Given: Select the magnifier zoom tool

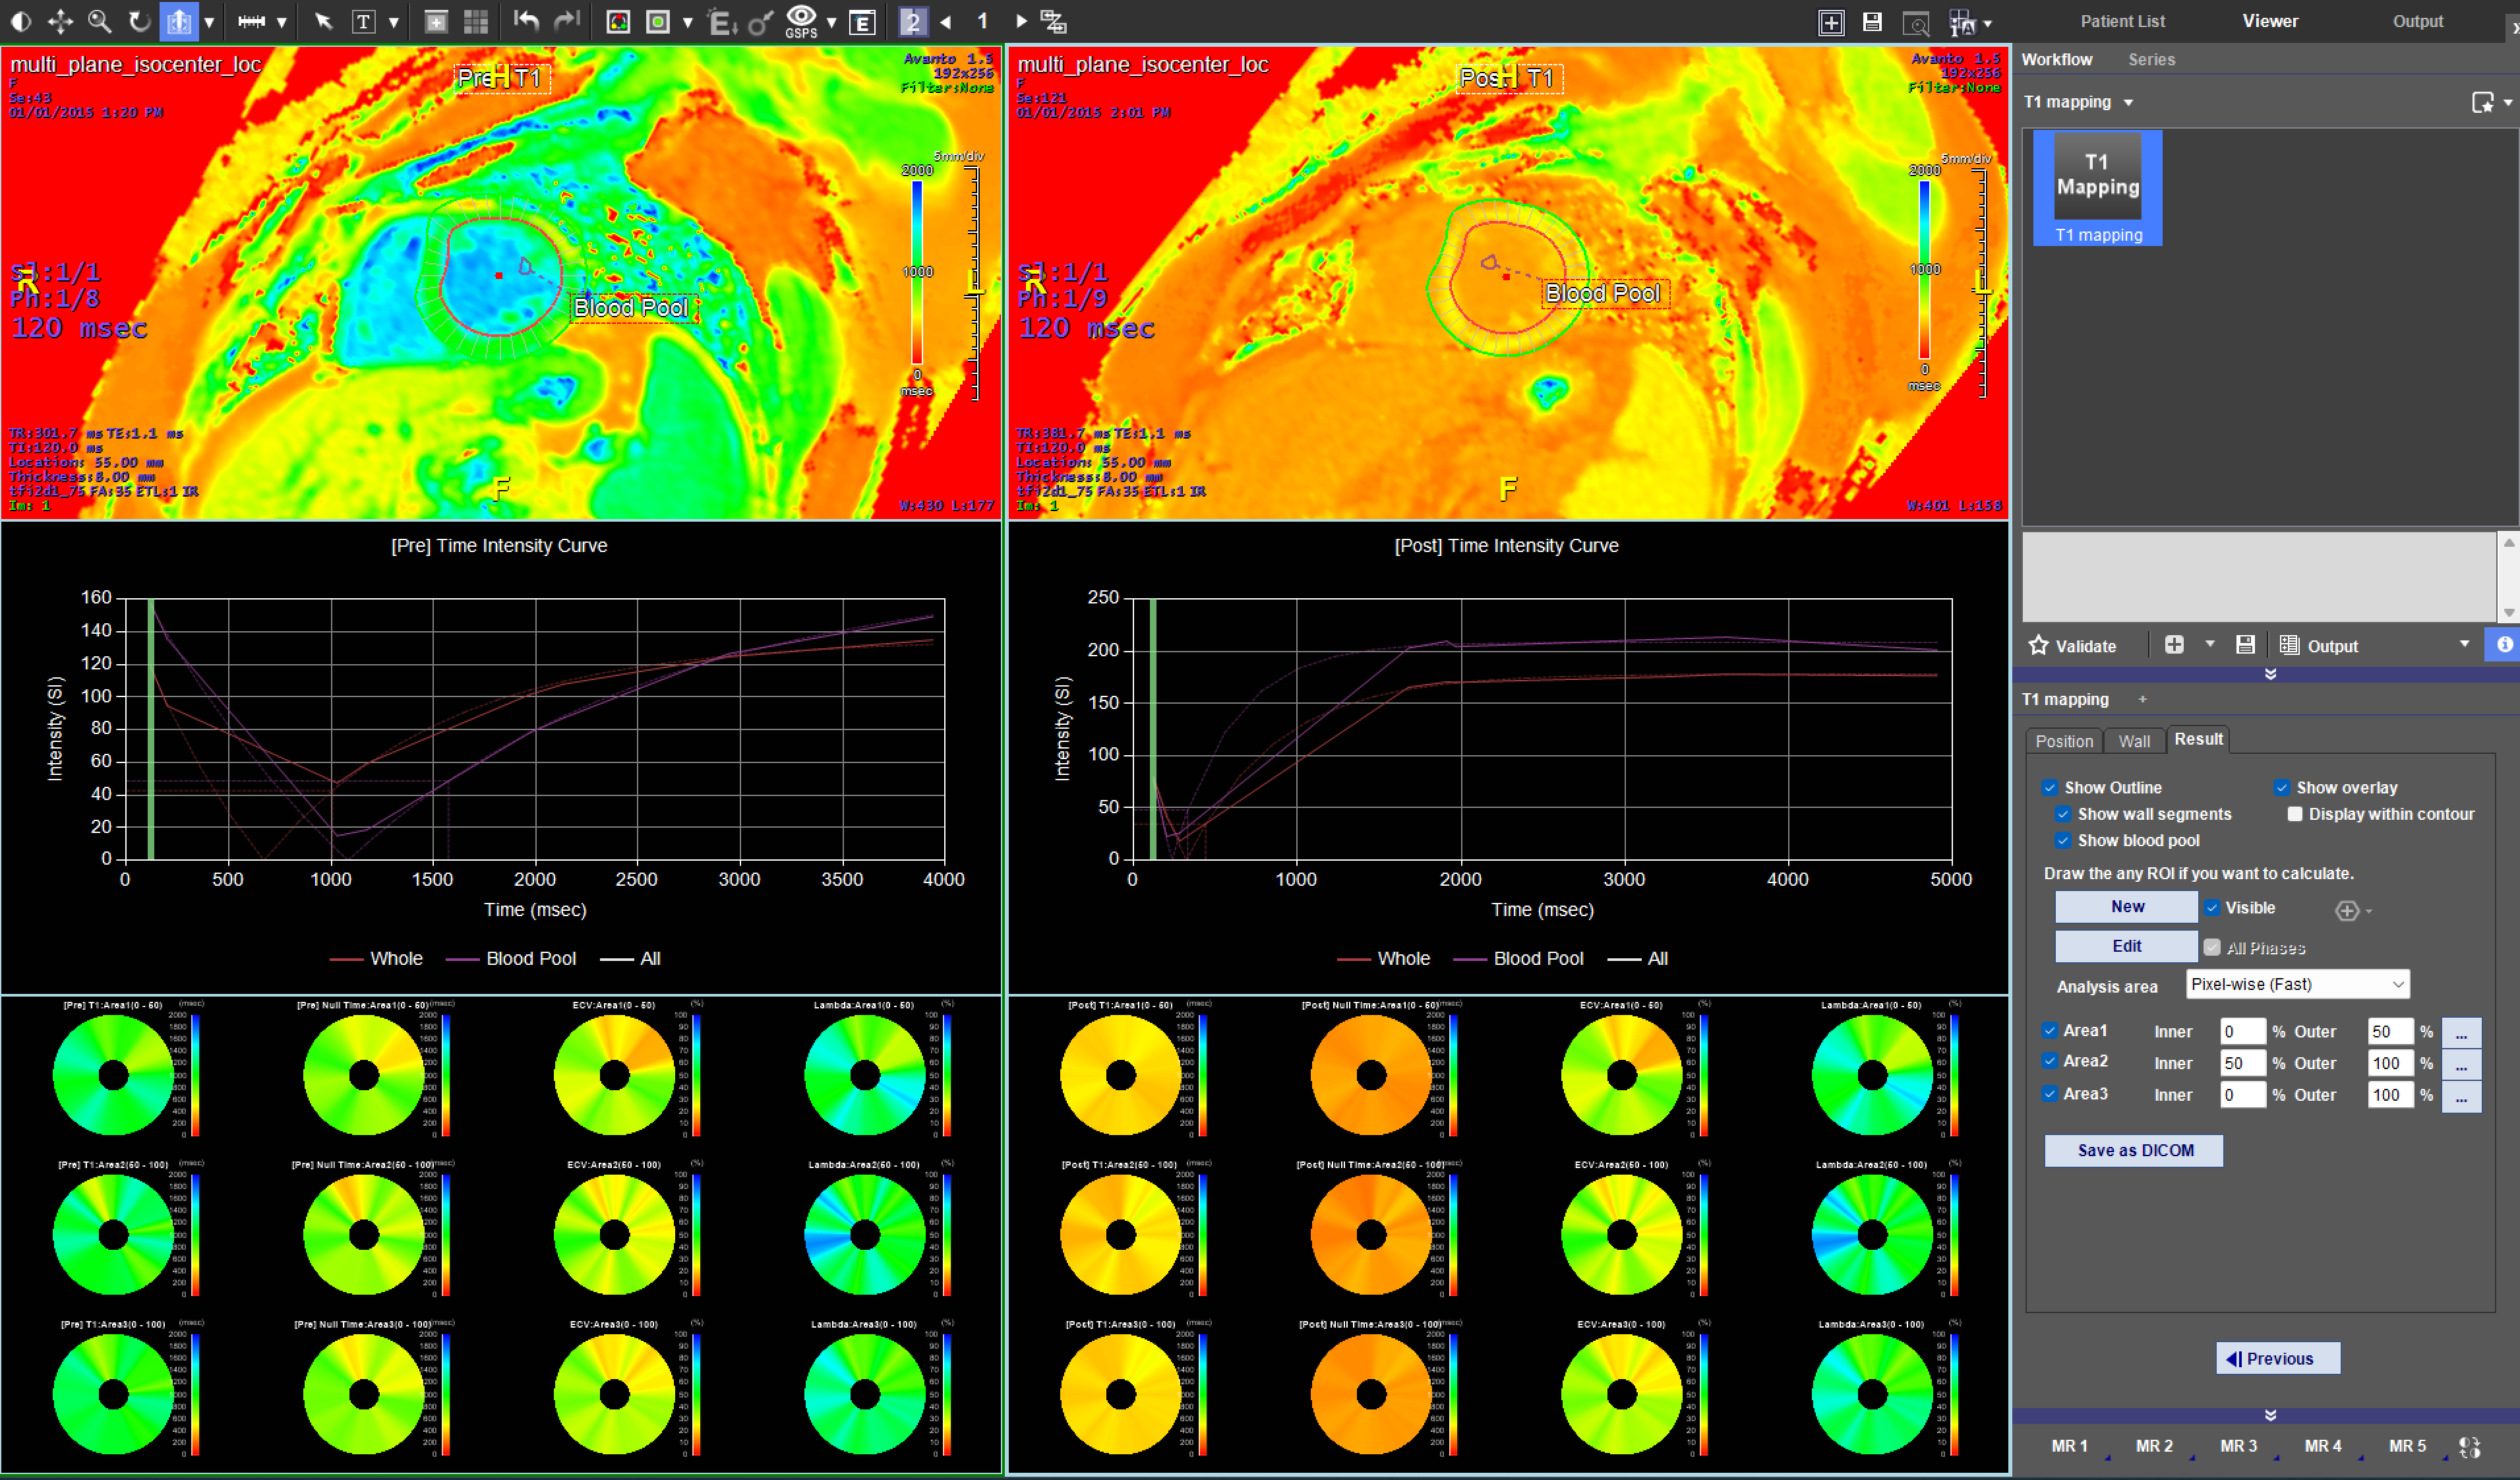Looking at the screenshot, I should (x=99, y=21).
